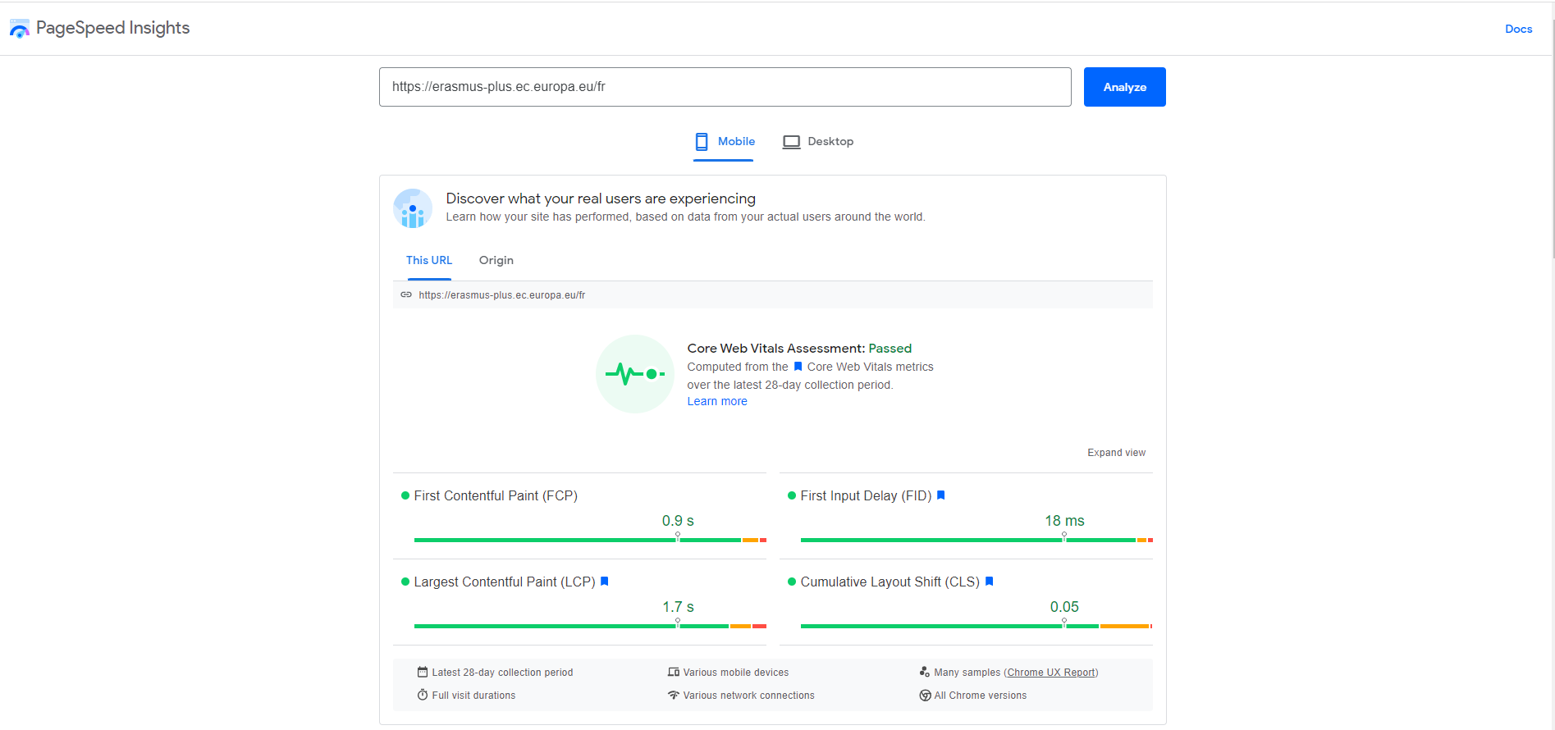Screen dimensions: 1555x730
Task: Click the URL input field
Action: (x=725, y=87)
